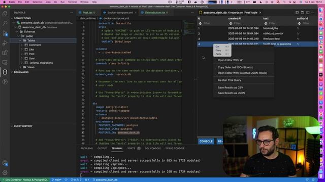Expand the Views folder
Image resolution: width=325 pixels, height=182 pixels.
[x=20, y=67]
